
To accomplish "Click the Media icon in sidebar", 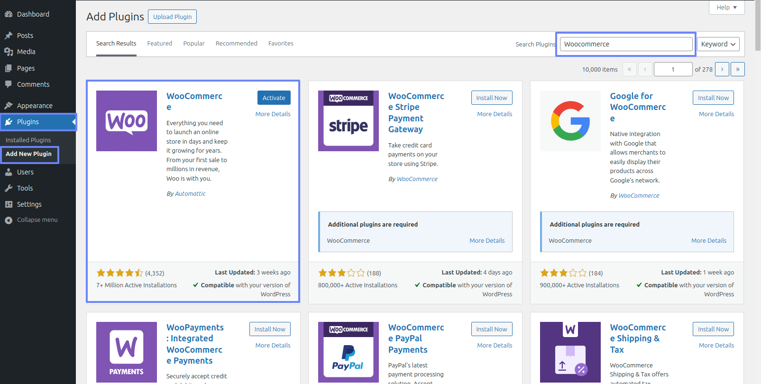I will click(x=9, y=52).
